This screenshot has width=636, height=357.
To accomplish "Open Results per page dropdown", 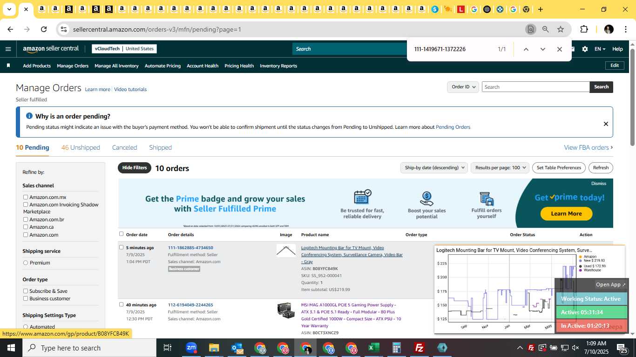I will tap(500, 168).
